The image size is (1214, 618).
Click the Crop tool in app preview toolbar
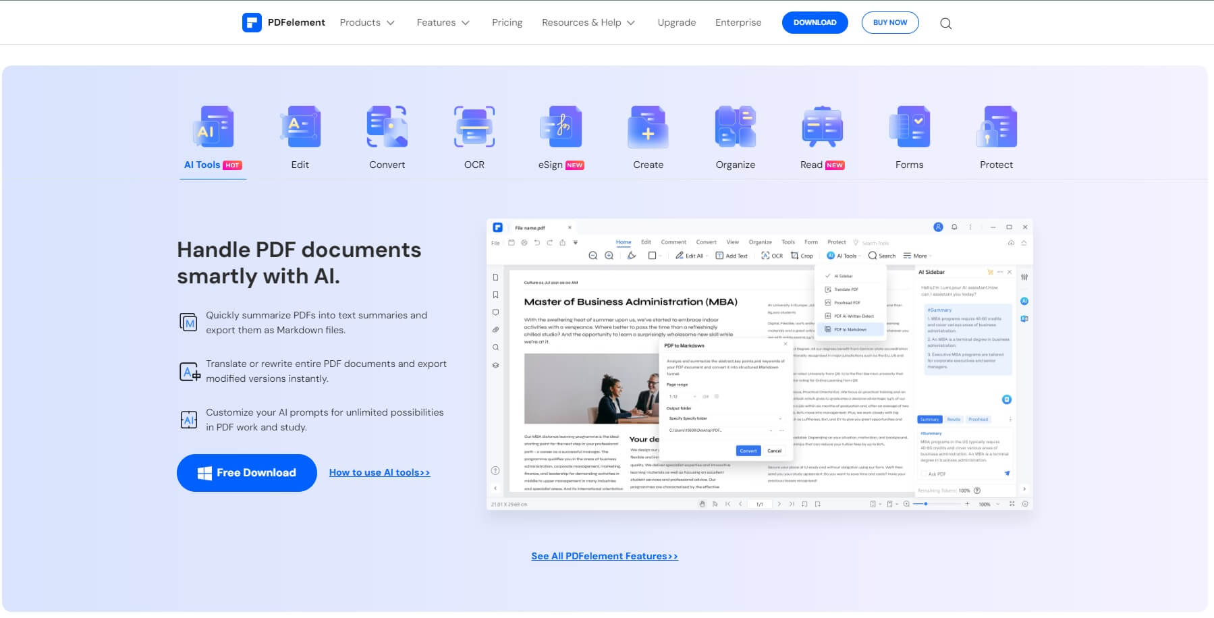point(802,256)
